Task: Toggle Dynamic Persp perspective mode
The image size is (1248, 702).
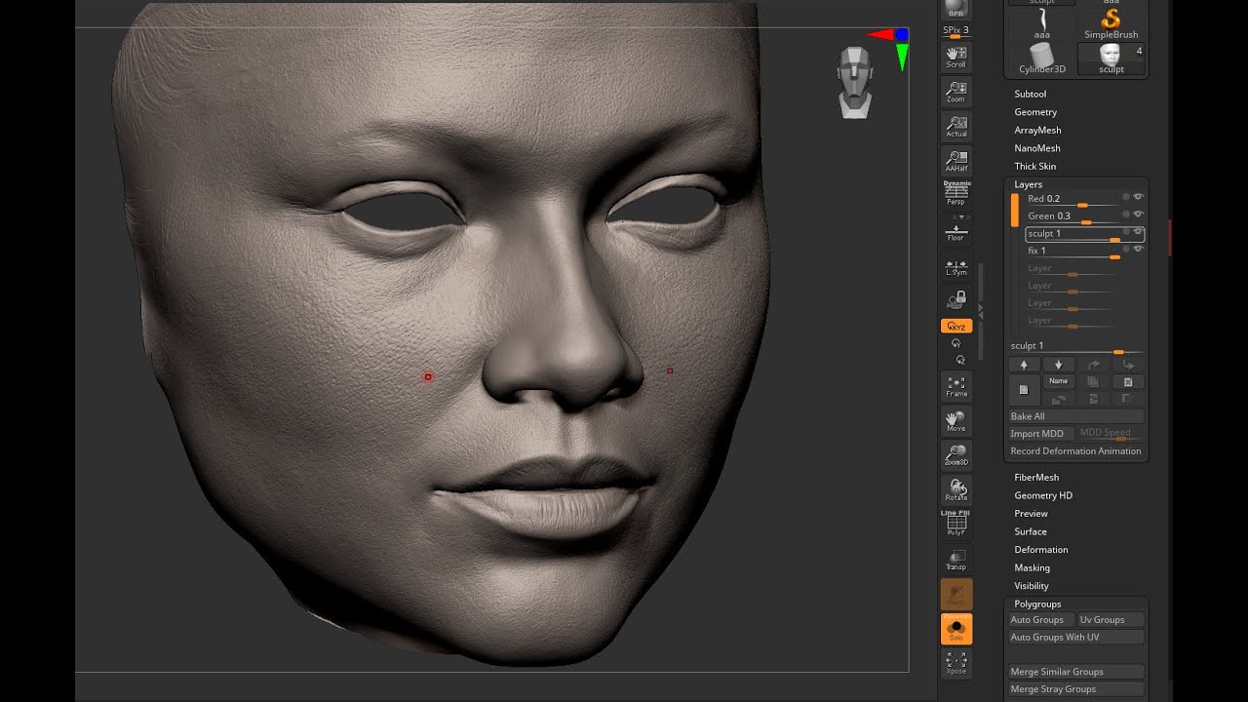Action: (x=956, y=193)
